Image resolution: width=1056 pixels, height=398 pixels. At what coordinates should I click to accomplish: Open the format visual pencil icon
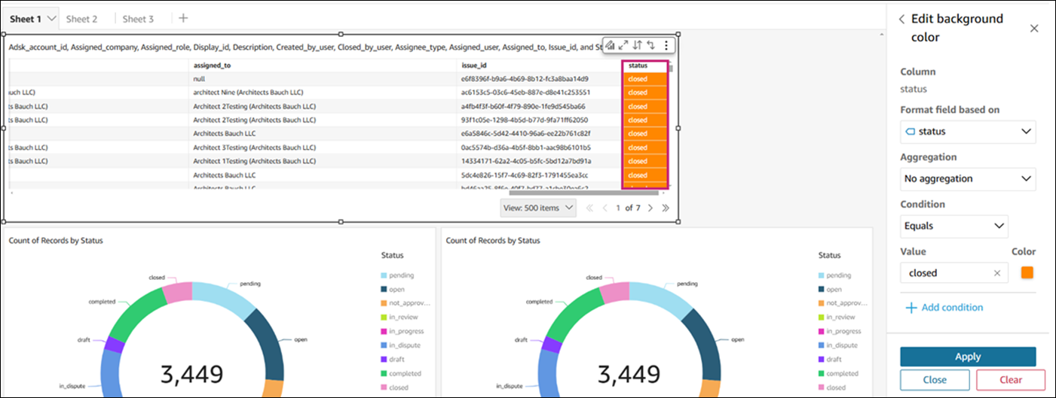click(611, 45)
